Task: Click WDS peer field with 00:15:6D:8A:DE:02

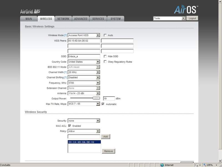Action: [84, 41]
